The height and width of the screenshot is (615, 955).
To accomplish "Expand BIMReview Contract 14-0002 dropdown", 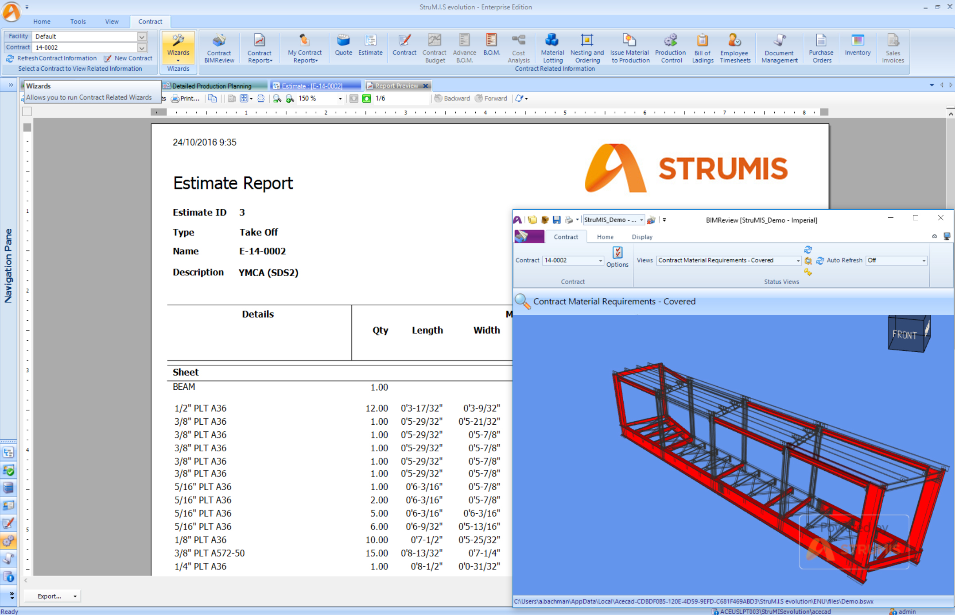I will click(601, 261).
